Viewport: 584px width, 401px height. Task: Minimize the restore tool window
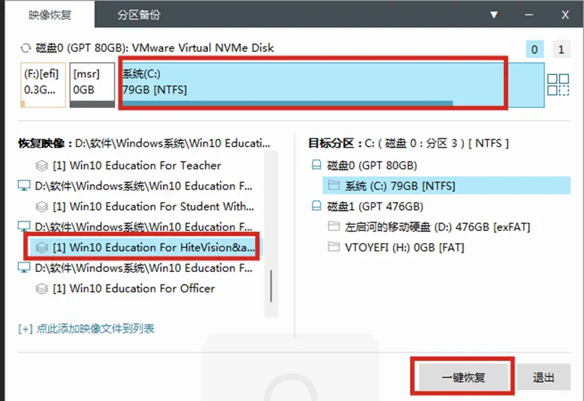529,15
